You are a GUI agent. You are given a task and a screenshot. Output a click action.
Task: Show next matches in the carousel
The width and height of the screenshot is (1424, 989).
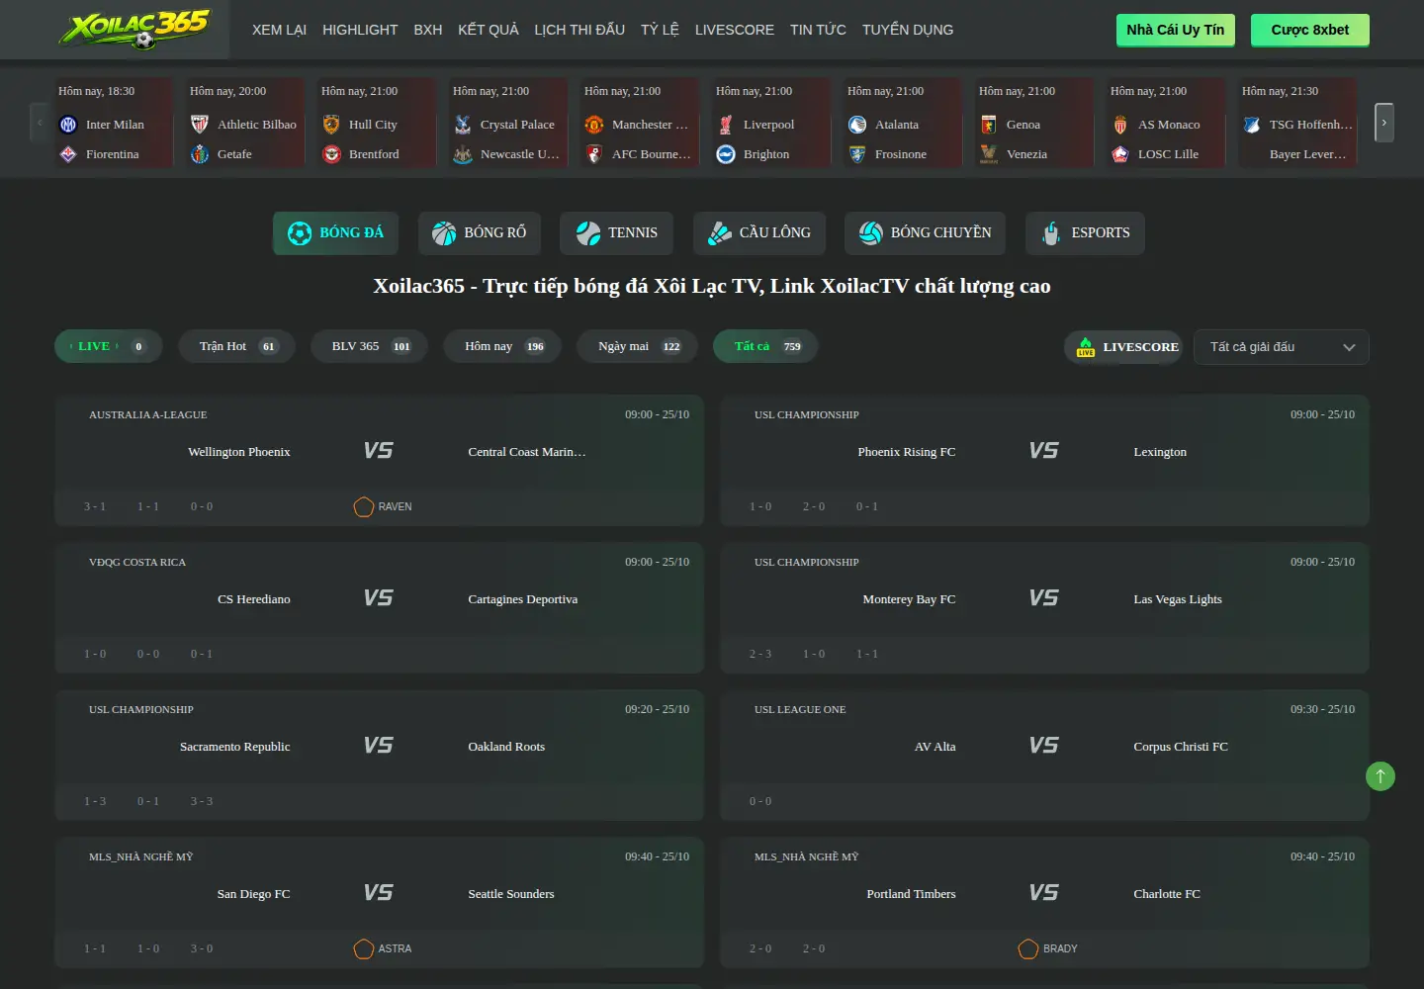1384,123
